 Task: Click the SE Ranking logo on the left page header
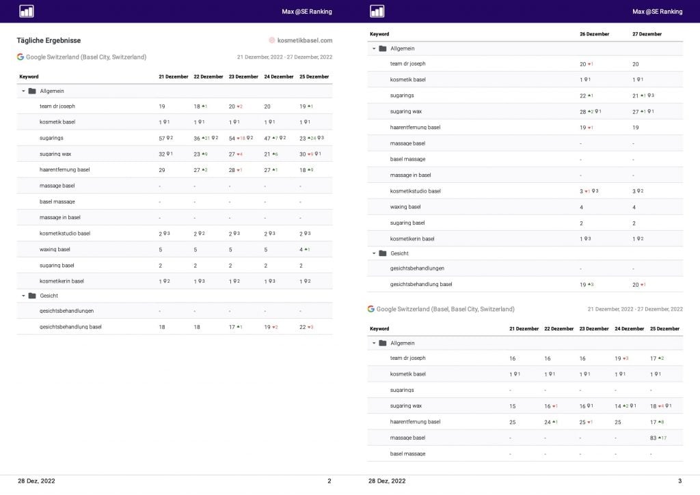click(x=27, y=11)
